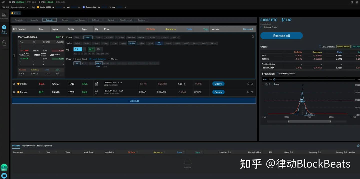Select the Mark dynamic price button
The image size is (360, 179).
click(98, 63)
